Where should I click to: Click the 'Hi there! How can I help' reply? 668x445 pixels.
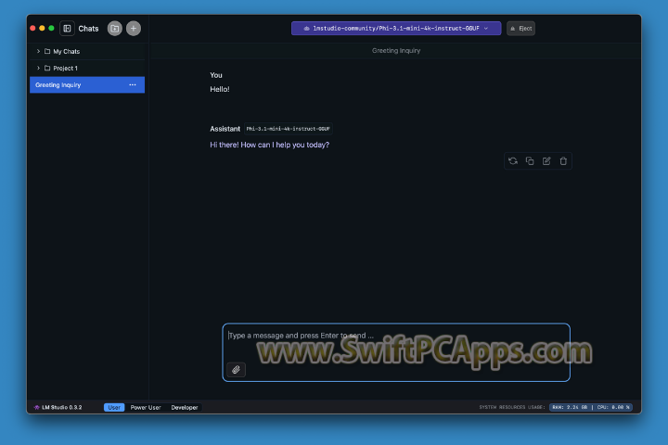(270, 145)
